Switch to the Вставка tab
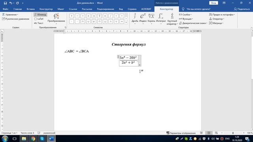This screenshot has width=253, height=142. [x=31, y=9]
